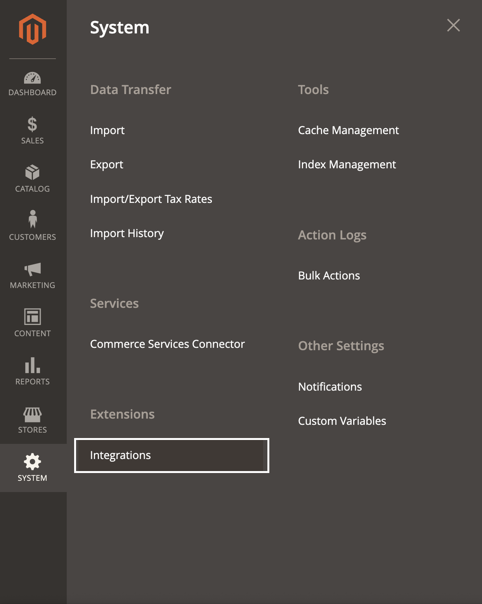Open the Reports bar chart icon

[33, 365]
